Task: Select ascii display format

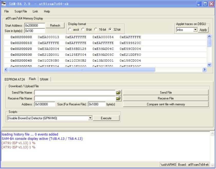Action: [70, 29]
